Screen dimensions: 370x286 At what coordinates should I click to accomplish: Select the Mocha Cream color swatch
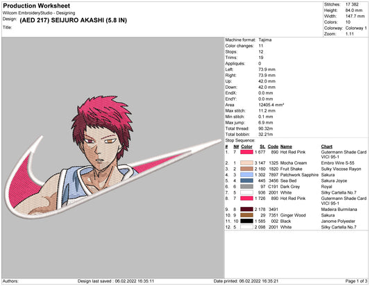pyautogui.click(x=246, y=163)
